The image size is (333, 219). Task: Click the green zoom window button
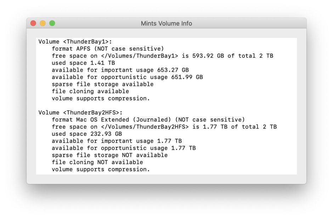pos(52,23)
